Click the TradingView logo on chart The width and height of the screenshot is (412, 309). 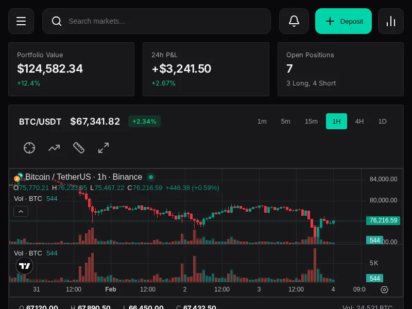click(24, 266)
